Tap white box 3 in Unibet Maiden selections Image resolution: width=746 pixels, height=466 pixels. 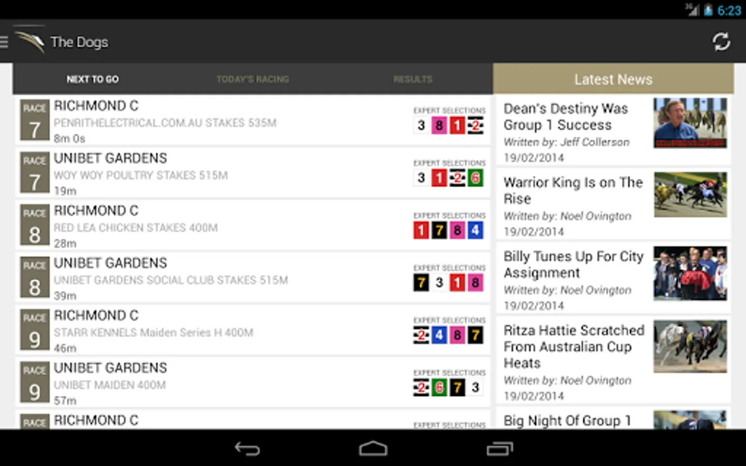pyautogui.click(x=476, y=387)
